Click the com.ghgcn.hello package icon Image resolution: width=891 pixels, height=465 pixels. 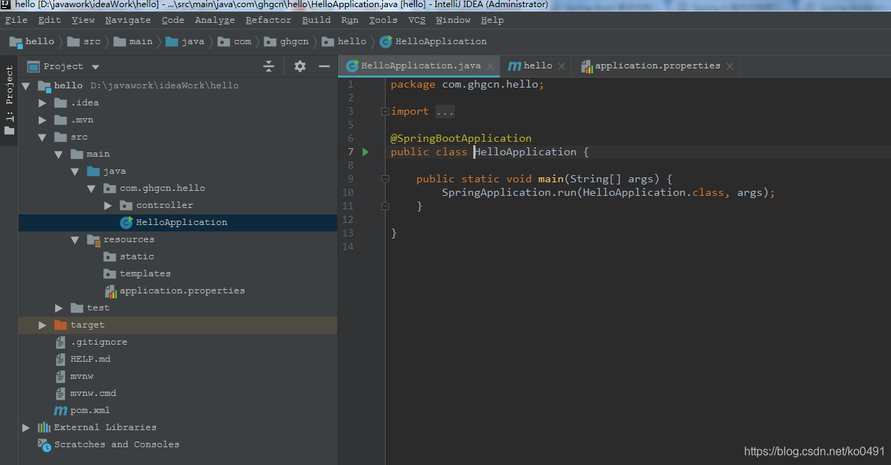[110, 188]
